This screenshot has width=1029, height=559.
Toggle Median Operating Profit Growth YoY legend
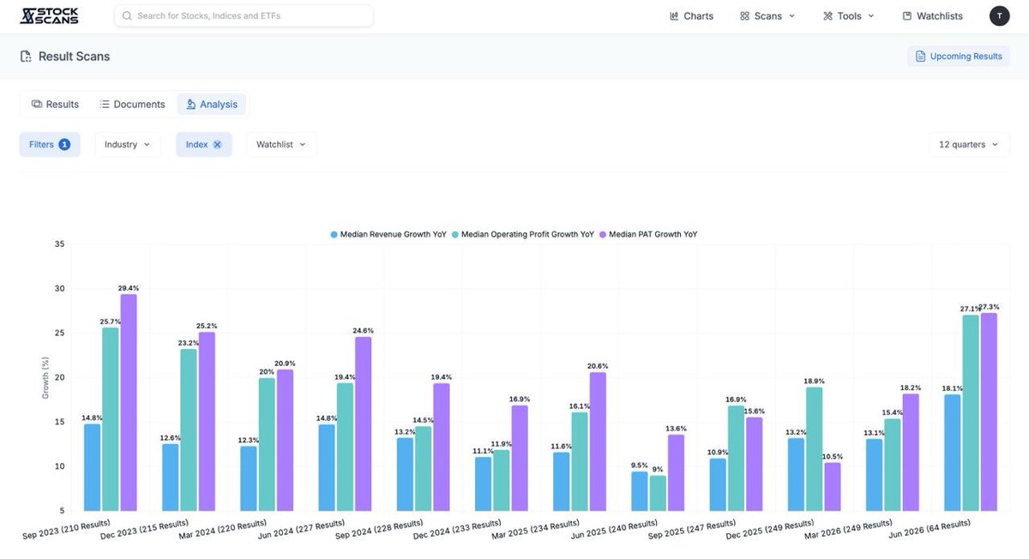(523, 234)
